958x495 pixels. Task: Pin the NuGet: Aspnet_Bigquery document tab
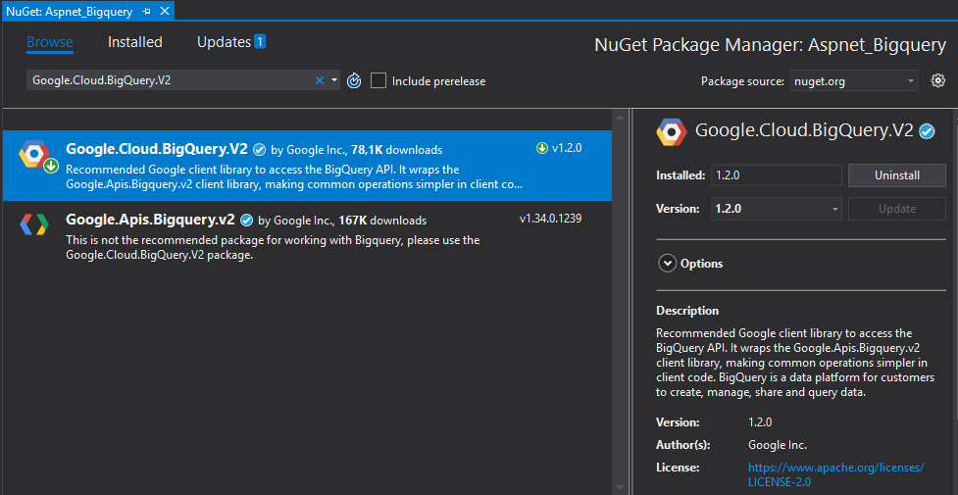(x=147, y=12)
